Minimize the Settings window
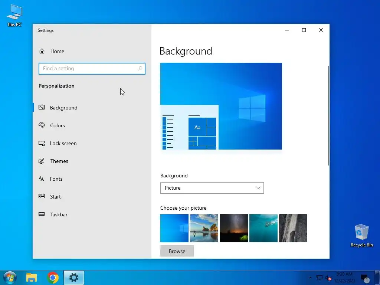Image resolution: width=380 pixels, height=285 pixels. pyautogui.click(x=287, y=30)
